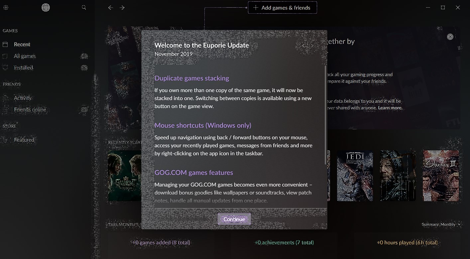Open Activity under Friends
The height and width of the screenshot is (259, 470).
[x=23, y=98]
